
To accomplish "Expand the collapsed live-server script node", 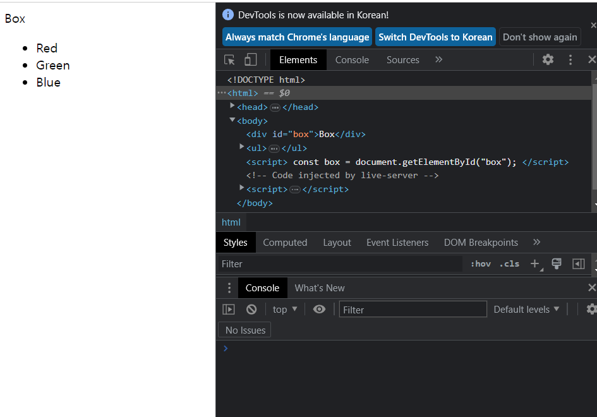I will [x=241, y=188].
